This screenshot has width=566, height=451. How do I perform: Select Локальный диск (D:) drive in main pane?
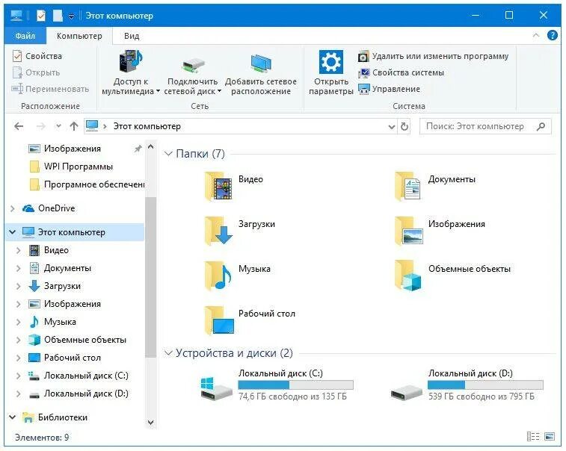click(467, 385)
